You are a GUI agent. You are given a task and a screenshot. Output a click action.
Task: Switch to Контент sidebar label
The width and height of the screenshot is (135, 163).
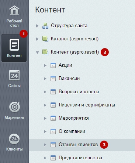pyautogui.click(x=14, y=55)
